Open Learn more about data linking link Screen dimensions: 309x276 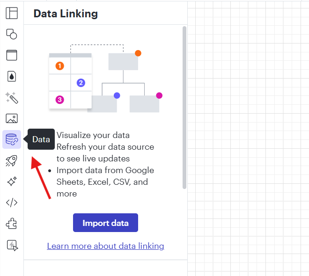click(x=105, y=246)
